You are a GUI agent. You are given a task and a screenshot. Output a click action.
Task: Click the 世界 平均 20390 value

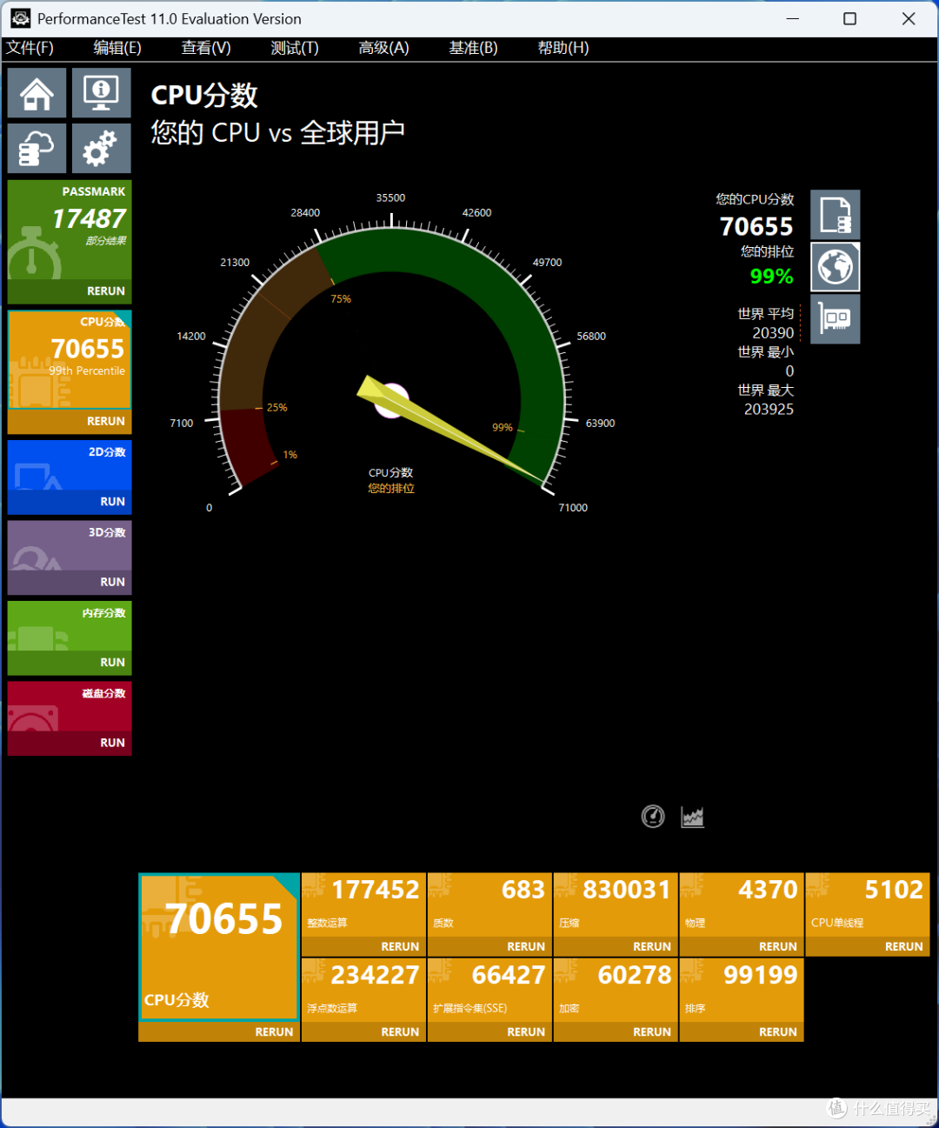(x=773, y=333)
